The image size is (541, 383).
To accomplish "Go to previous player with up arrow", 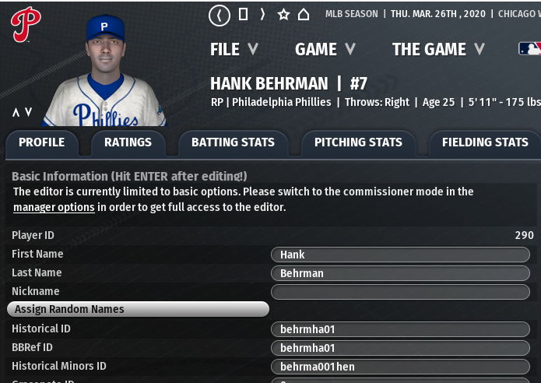I will 16,112.
